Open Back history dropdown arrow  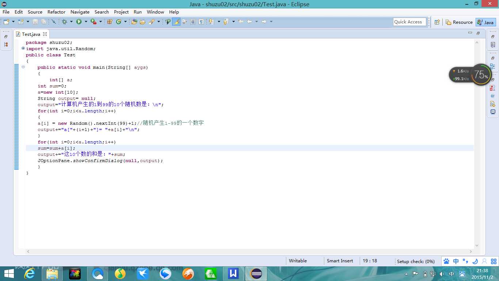click(256, 22)
